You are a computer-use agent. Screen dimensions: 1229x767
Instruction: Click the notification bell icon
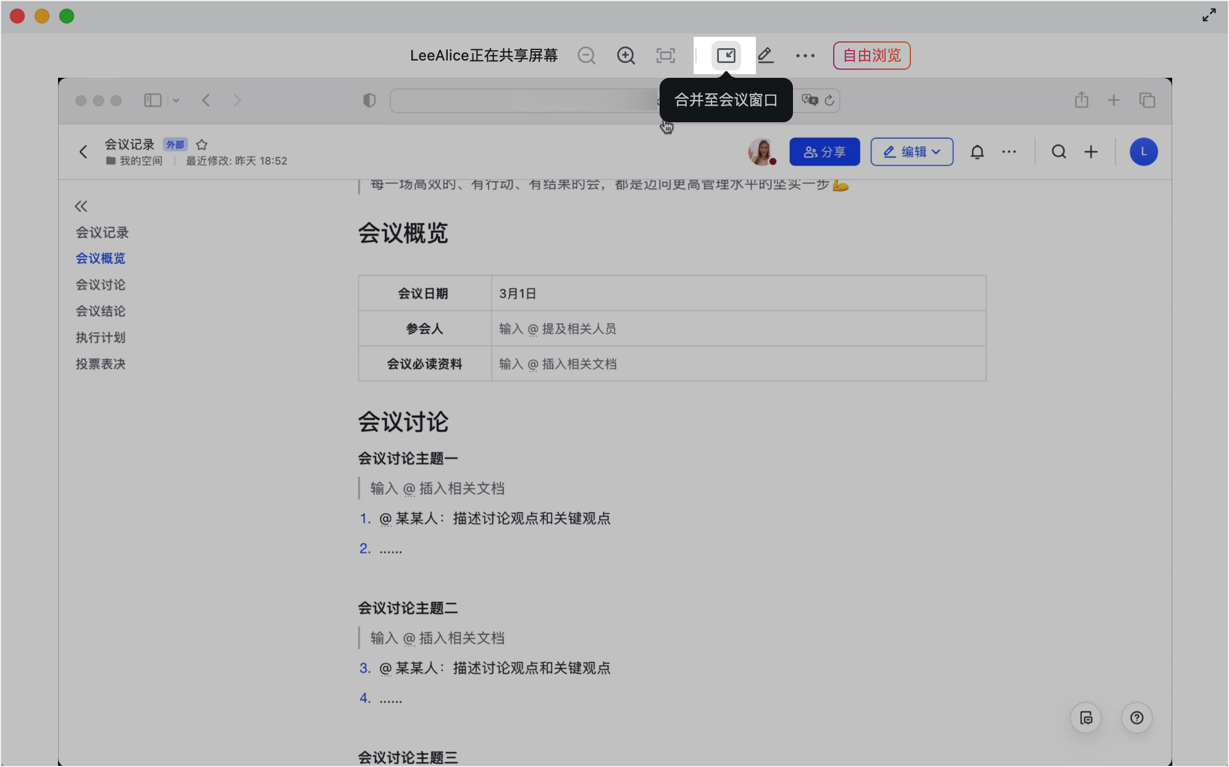click(977, 152)
